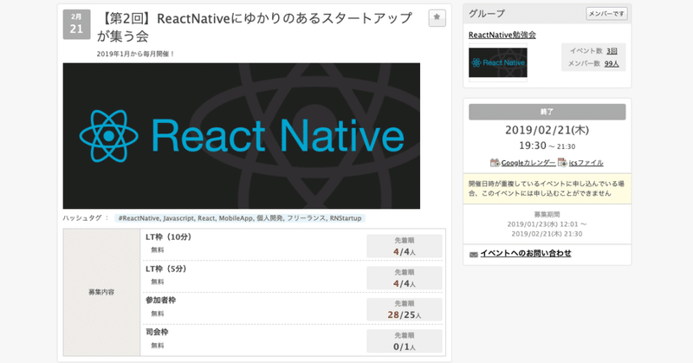Click the star bookmark icon
Screen dimensions: 693x363
pyautogui.click(x=437, y=17)
